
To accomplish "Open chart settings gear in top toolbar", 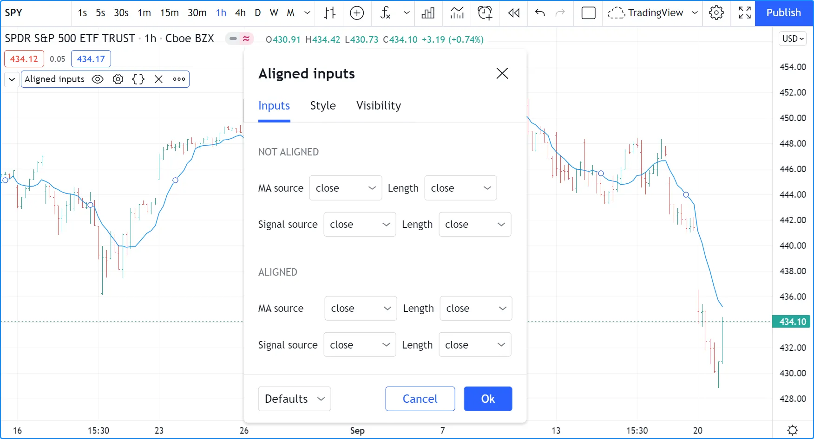I will (x=716, y=13).
